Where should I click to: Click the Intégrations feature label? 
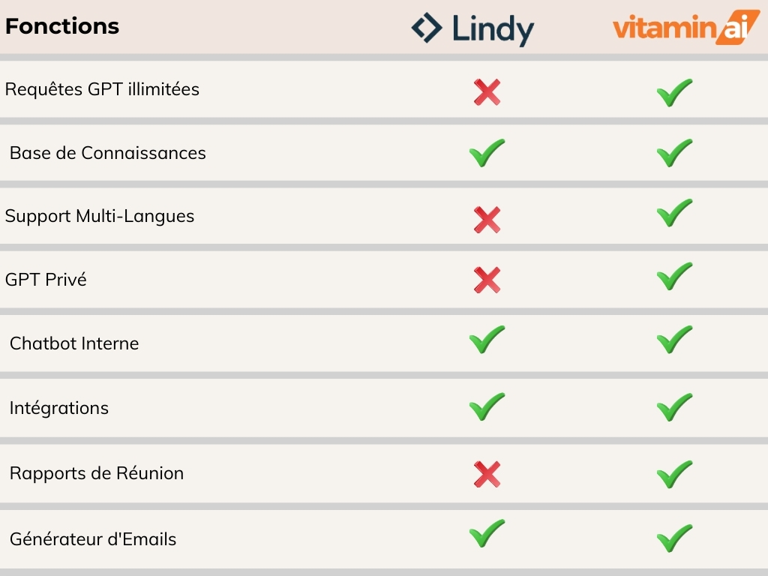coord(58,407)
